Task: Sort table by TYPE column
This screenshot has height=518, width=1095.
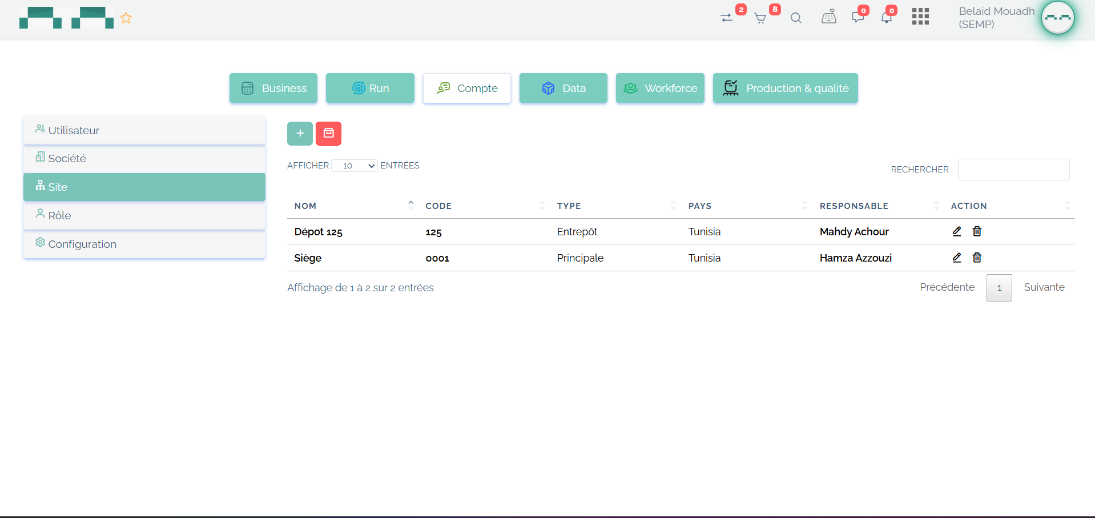Action: pos(615,206)
